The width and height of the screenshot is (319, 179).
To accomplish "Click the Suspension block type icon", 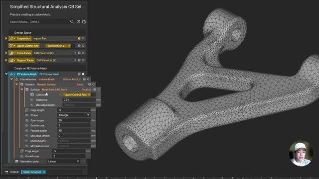I will (12, 38).
